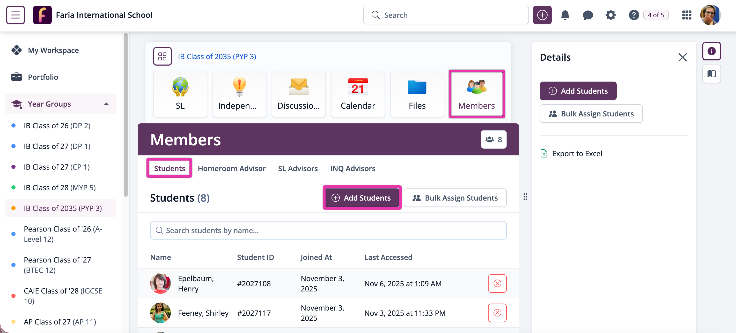Open the Files folder tile

(x=417, y=93)
